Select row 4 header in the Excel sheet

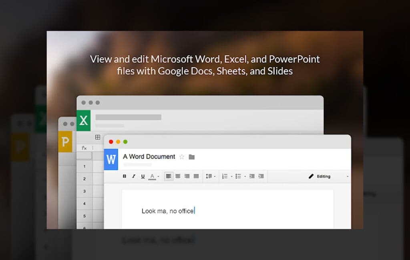[x=84, y=203]
